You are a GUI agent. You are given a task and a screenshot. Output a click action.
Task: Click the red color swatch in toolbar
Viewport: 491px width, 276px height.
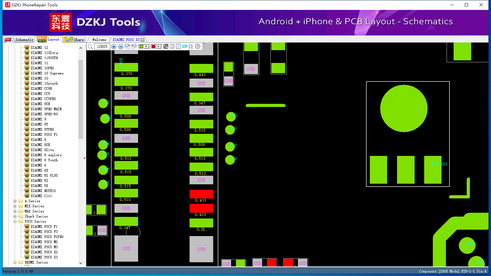(x=153, y=47)
